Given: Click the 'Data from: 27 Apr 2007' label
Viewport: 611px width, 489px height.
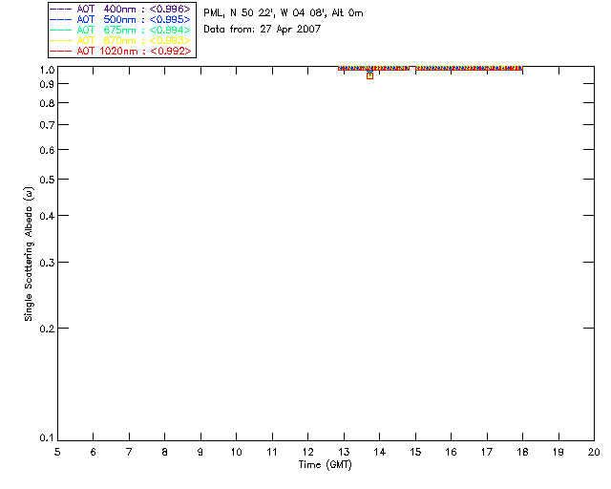Looking at the screenshot, I should pos(263,30).
